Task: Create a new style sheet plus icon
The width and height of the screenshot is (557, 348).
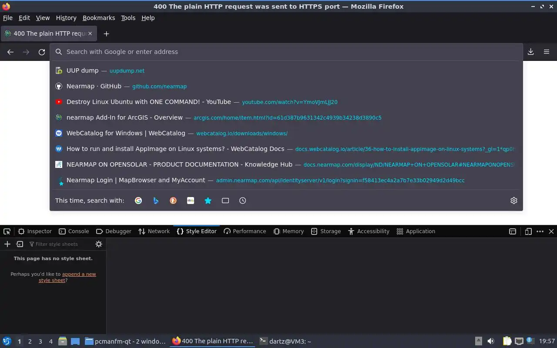Action: coord(7,244)
